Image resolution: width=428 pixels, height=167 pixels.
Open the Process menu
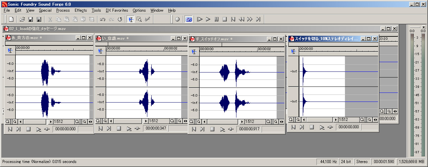[x=63, y=10]
